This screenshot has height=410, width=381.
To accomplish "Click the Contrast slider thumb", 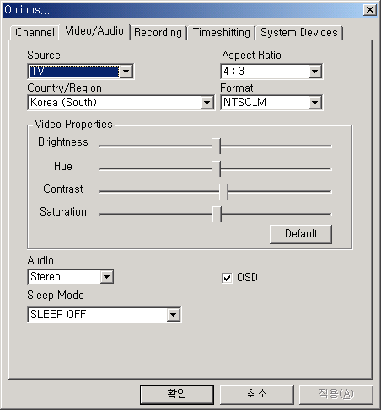I will click(223, 191).
